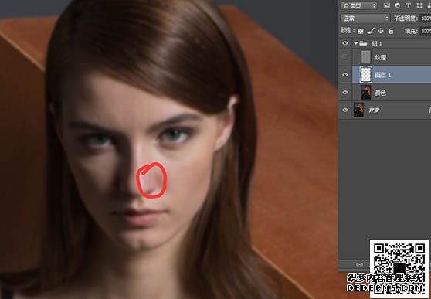
Task: Collapse the 组 1 group triangle
Action: tap(355, 43)
